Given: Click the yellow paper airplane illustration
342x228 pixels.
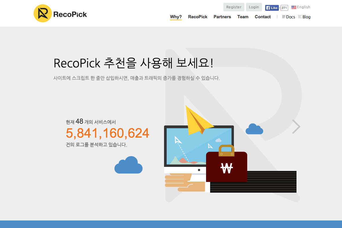Looking at the screenshot, I should pyautogui.click(x=199, y=120).
